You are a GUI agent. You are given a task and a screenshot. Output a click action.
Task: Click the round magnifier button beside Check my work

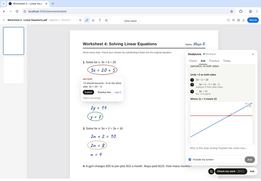(211, 171)
